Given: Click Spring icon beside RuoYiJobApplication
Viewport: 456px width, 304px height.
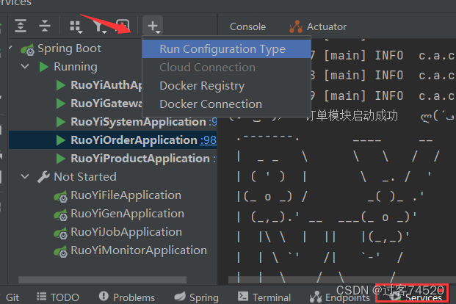Looking at the screenshot, I should [x=61, y=233].
